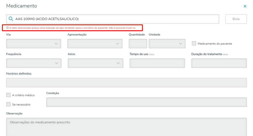The height and width of the screenshot is (136, 253).
Task: Toggle the Se necessário checkbox
Action: click(8, 104)
